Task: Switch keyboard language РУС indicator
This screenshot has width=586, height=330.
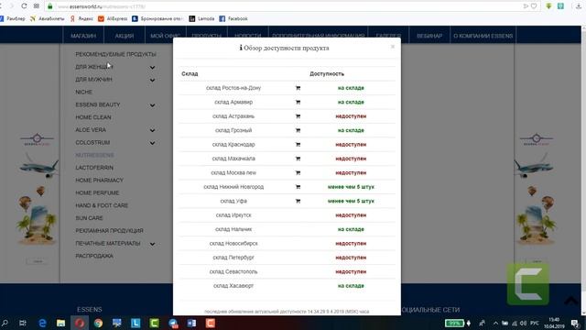Action: coord(535,323)
